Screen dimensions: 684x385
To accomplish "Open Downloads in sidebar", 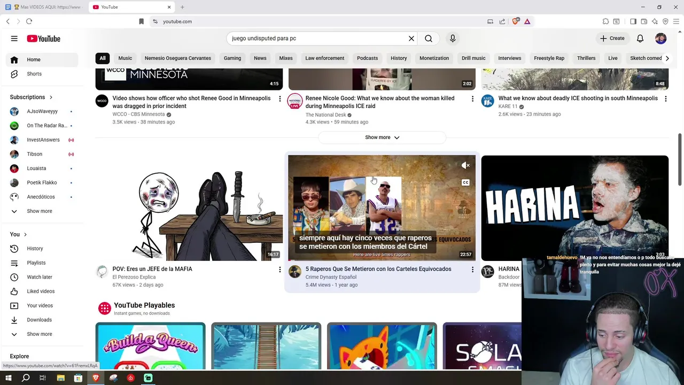I will pos(42,320).
